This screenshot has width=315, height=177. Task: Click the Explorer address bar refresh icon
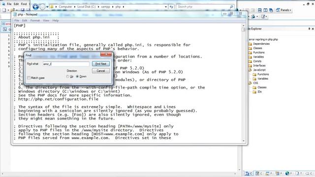pyautogui.click(x=171, y=7)
